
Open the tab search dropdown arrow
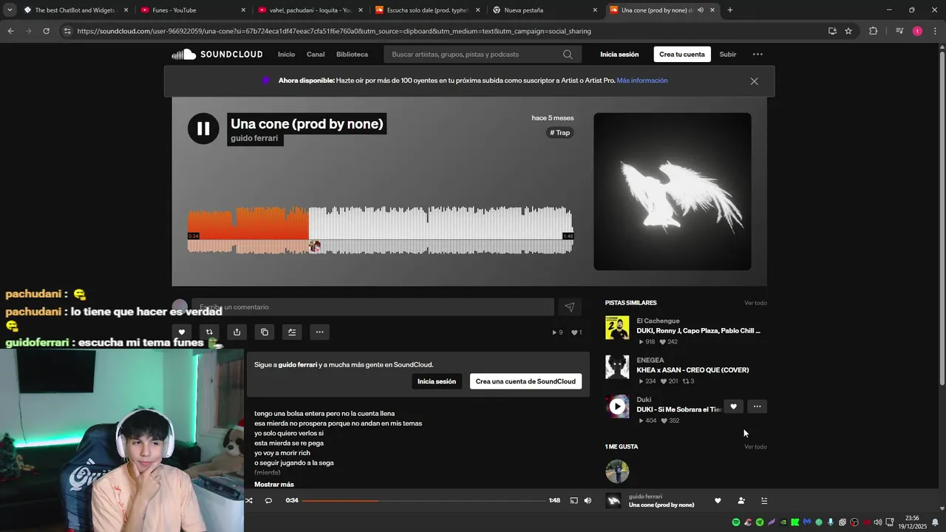point(10,10)
